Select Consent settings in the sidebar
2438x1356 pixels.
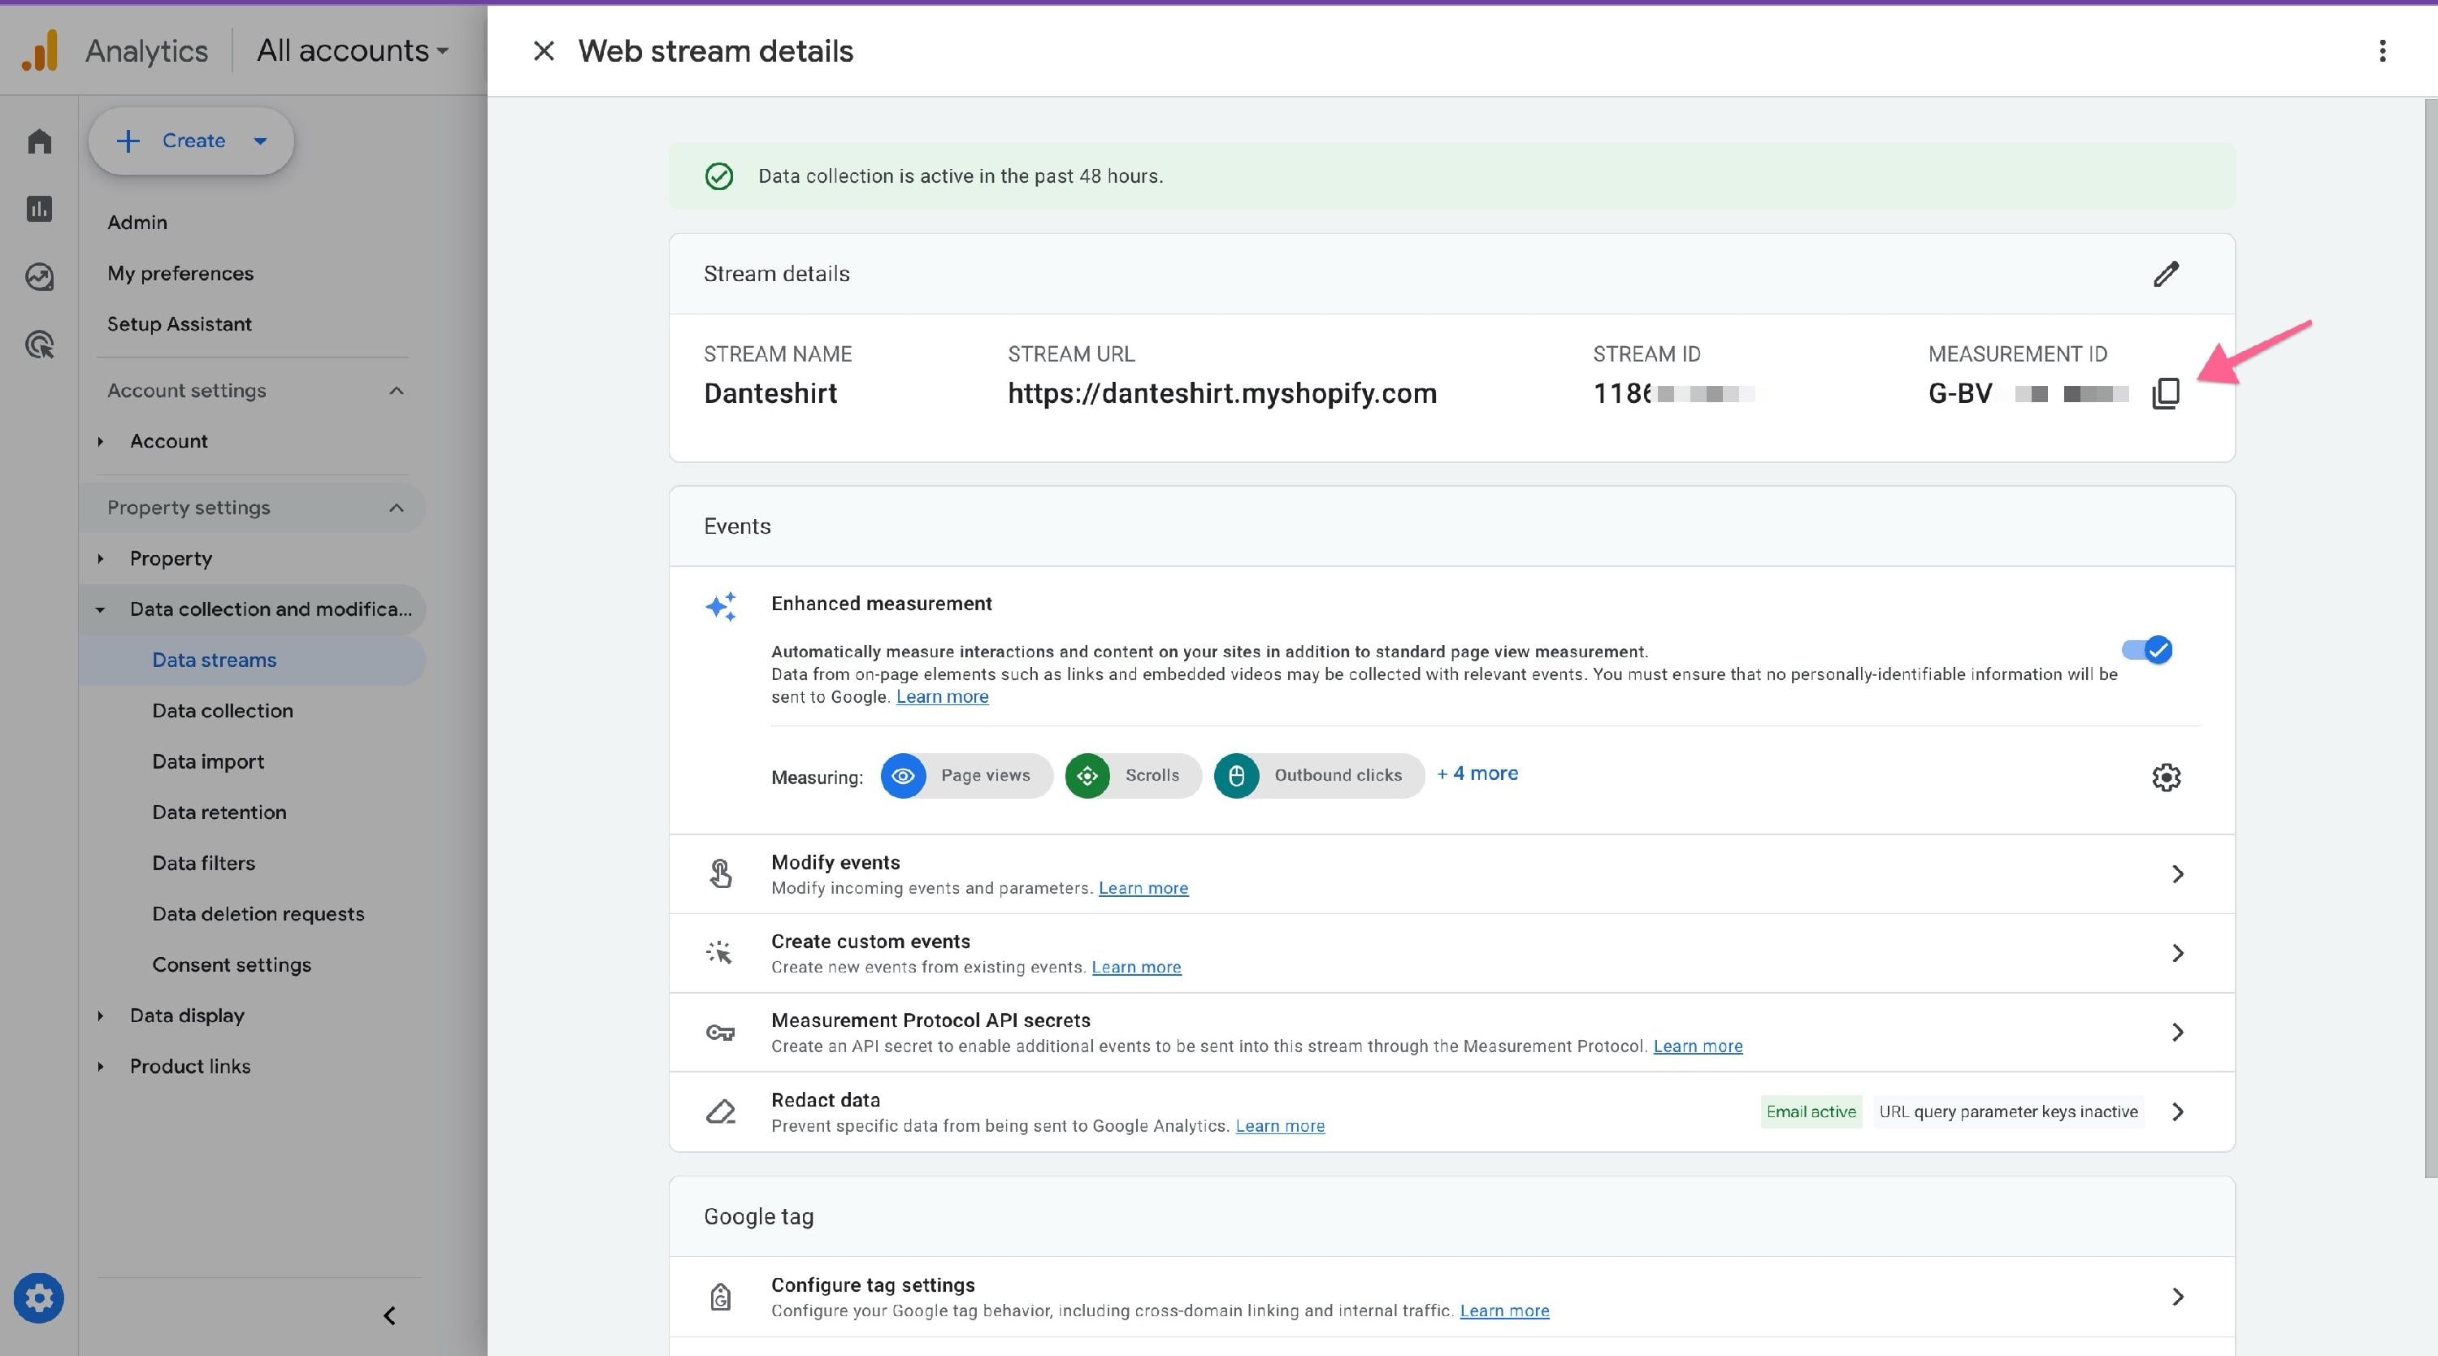[x=231, y=964]
